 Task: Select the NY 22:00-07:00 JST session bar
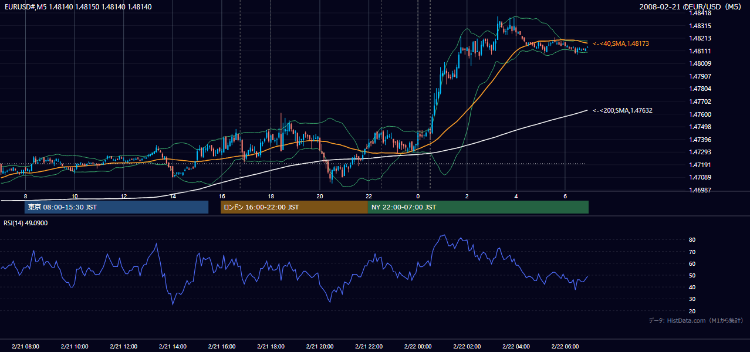478,207
